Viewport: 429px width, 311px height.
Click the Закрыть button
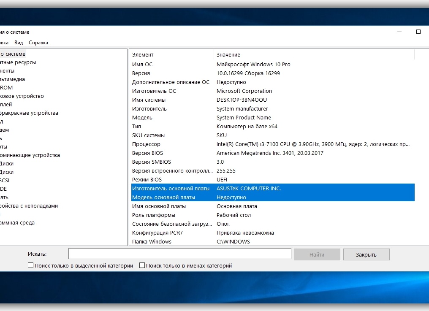367,254
